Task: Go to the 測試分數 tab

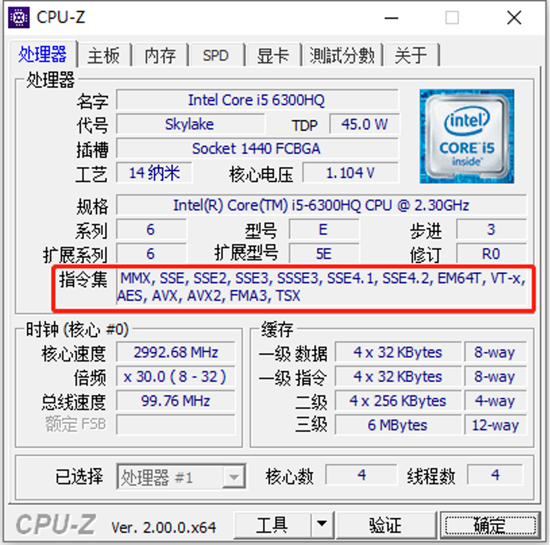Action: (x=342, y=56)
